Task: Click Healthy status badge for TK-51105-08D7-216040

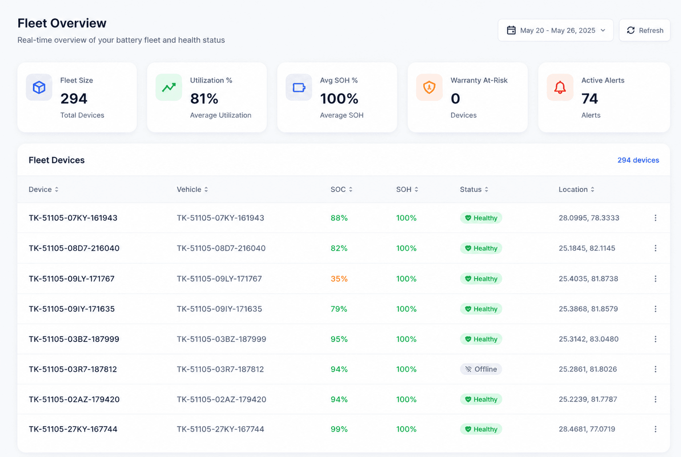Action: (481, 248)
